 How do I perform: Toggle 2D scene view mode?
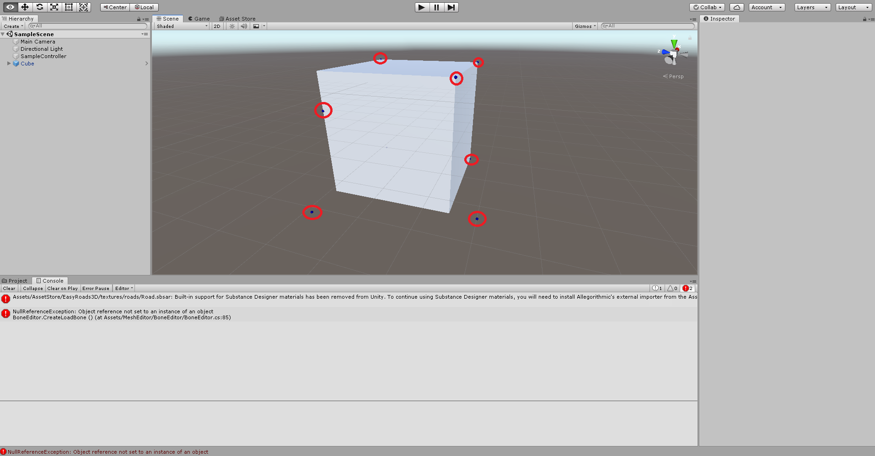[217, 26]
